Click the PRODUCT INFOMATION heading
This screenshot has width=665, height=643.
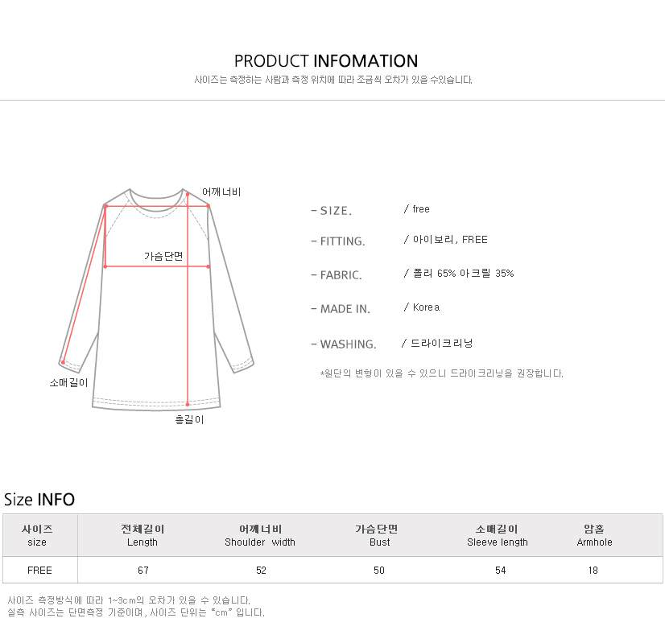[x=326, y=61]
